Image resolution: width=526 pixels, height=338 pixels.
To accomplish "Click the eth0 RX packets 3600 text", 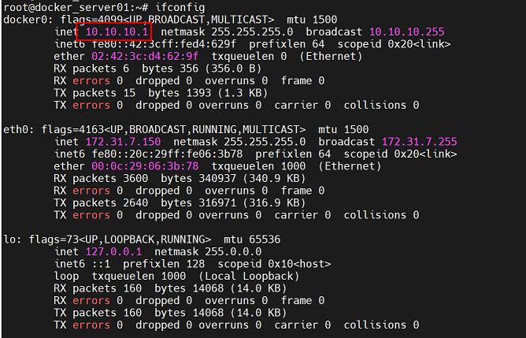I will pyautogui.click(x=100, y=178).
